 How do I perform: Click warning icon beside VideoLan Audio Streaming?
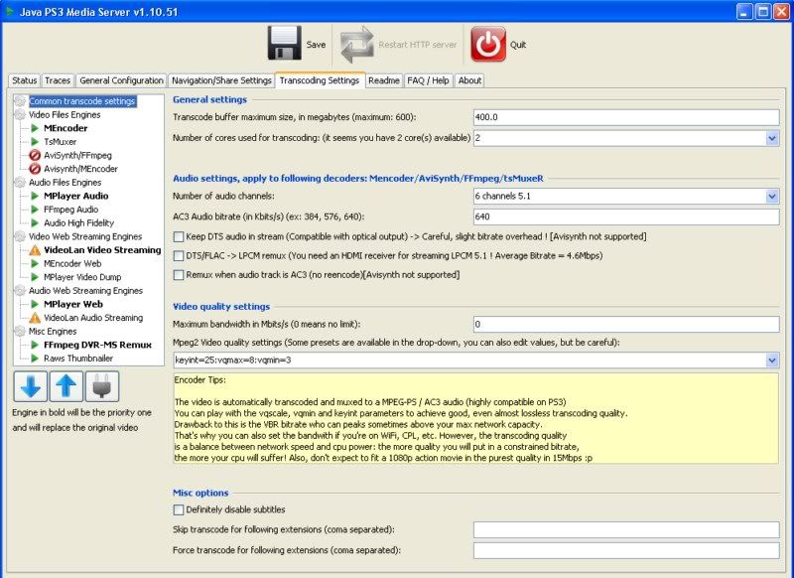coord(35,318)
